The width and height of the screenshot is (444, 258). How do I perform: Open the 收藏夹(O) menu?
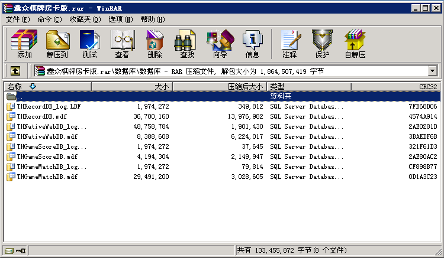(85, 19)
